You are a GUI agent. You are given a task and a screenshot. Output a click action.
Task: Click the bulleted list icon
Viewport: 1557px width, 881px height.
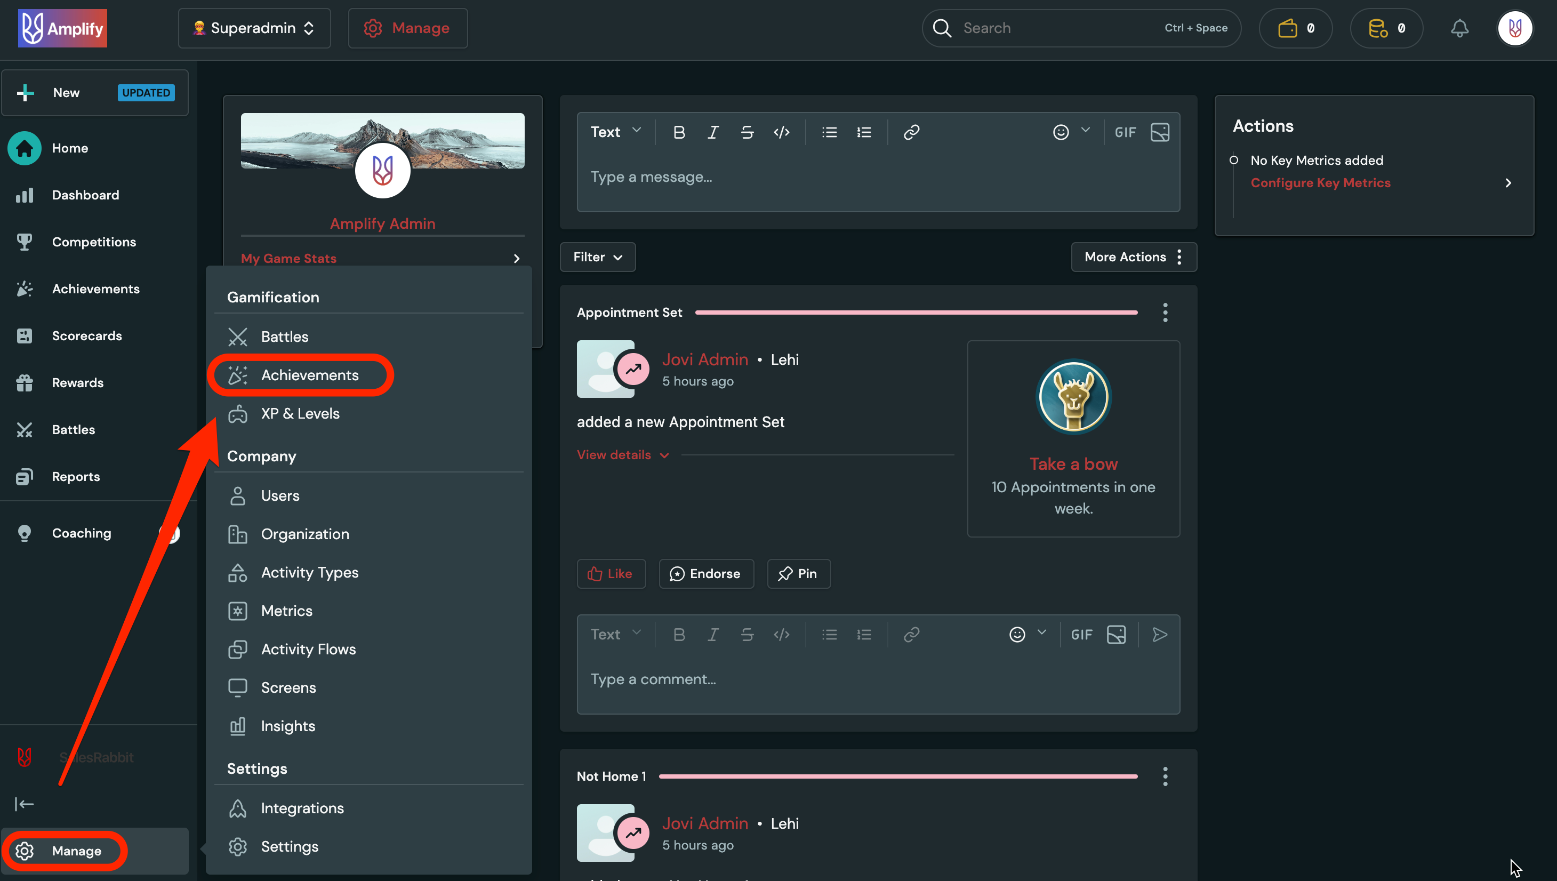click(x=829, y=132)
